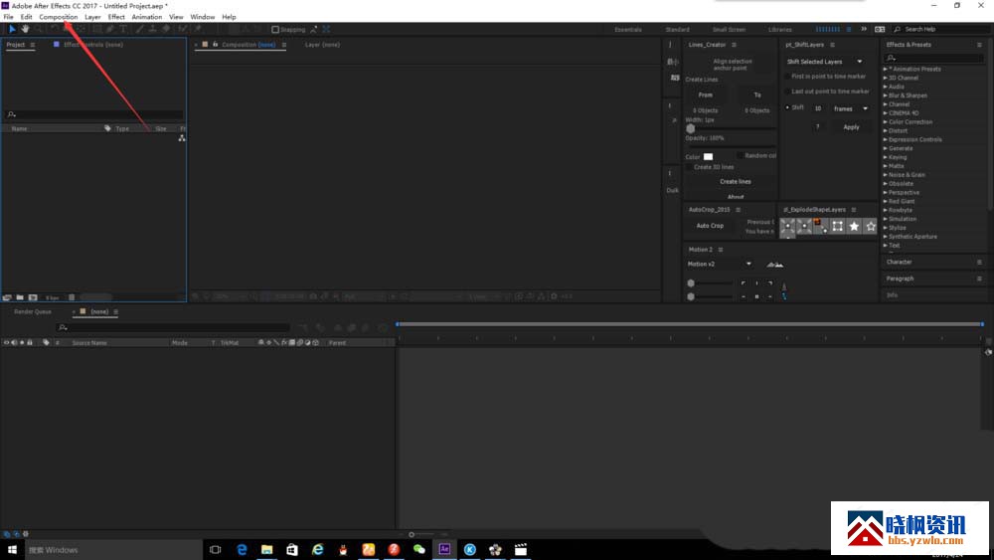Screen dimensions: 994x560
Task: Expand the Color Correction effects category
Action: point(886,122)
